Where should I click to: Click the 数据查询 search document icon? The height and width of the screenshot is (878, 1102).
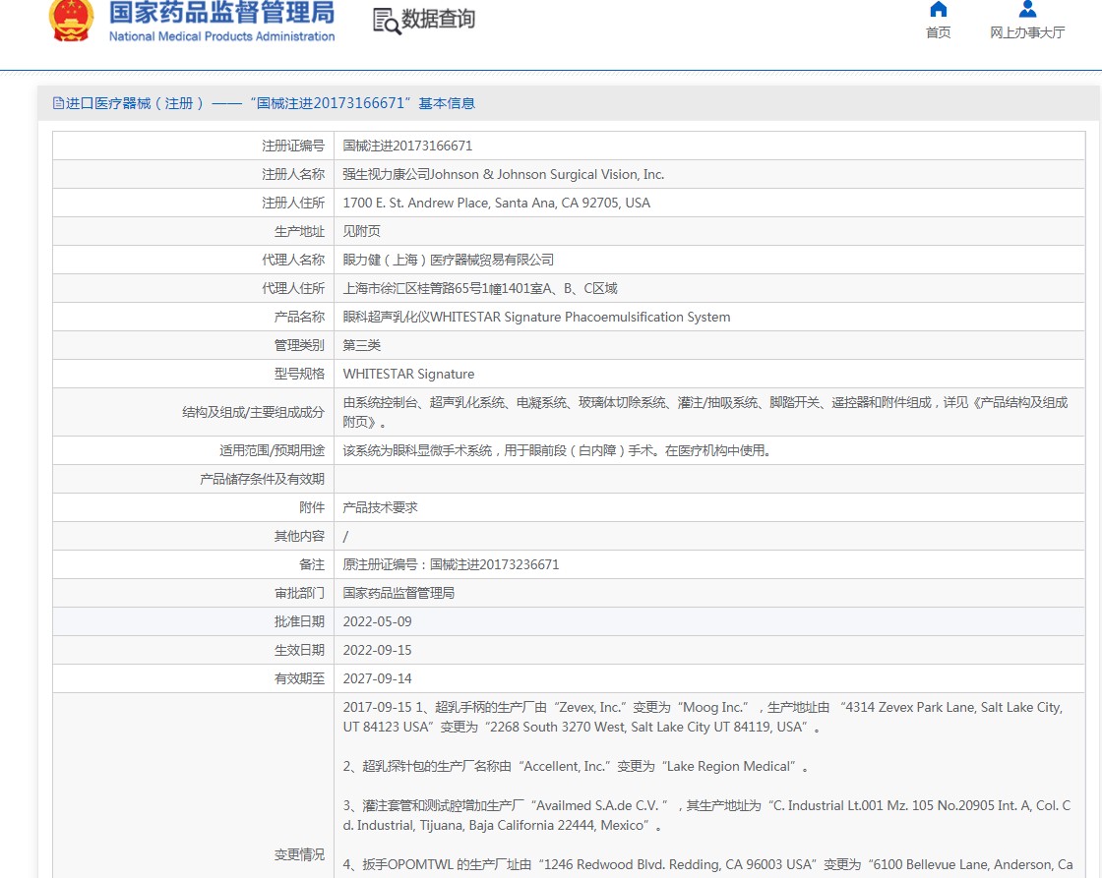click(x=386, y=21)
